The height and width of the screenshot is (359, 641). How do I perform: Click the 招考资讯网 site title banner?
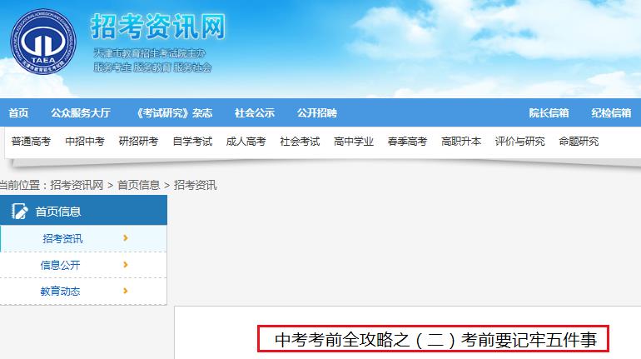[x=158, y=27]
